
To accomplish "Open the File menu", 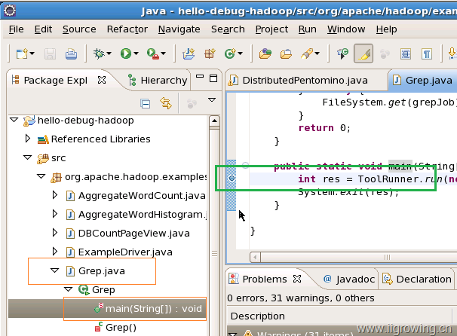I will coord(17,29).
